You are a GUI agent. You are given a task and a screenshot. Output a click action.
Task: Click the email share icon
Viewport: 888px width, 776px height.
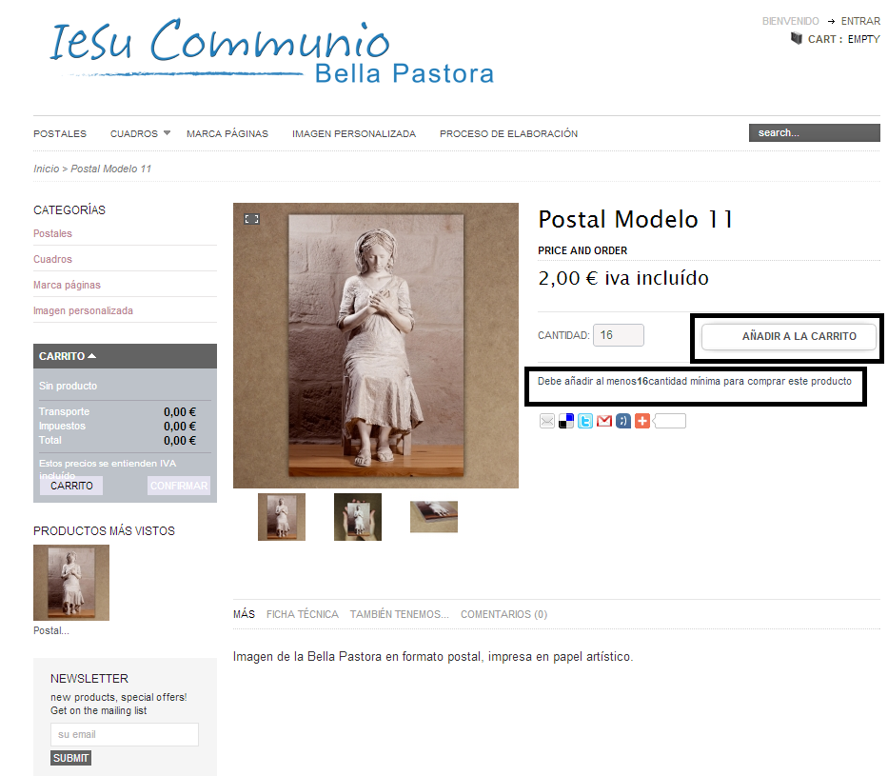[546, 421]
